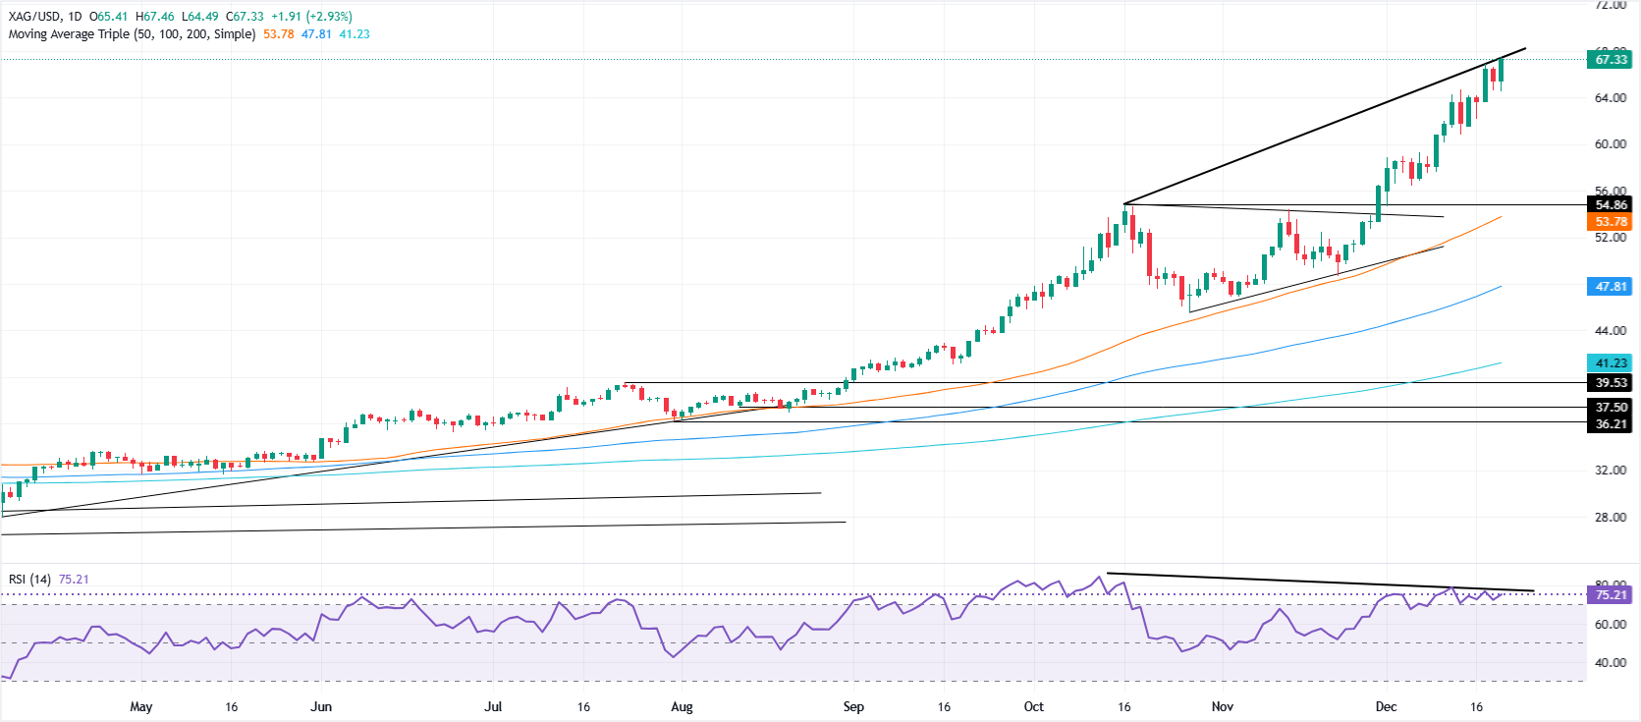Click the Sep label on time axis
Image resolution: width=1641 pixels, height=722 pixels.
coord(853,707)
